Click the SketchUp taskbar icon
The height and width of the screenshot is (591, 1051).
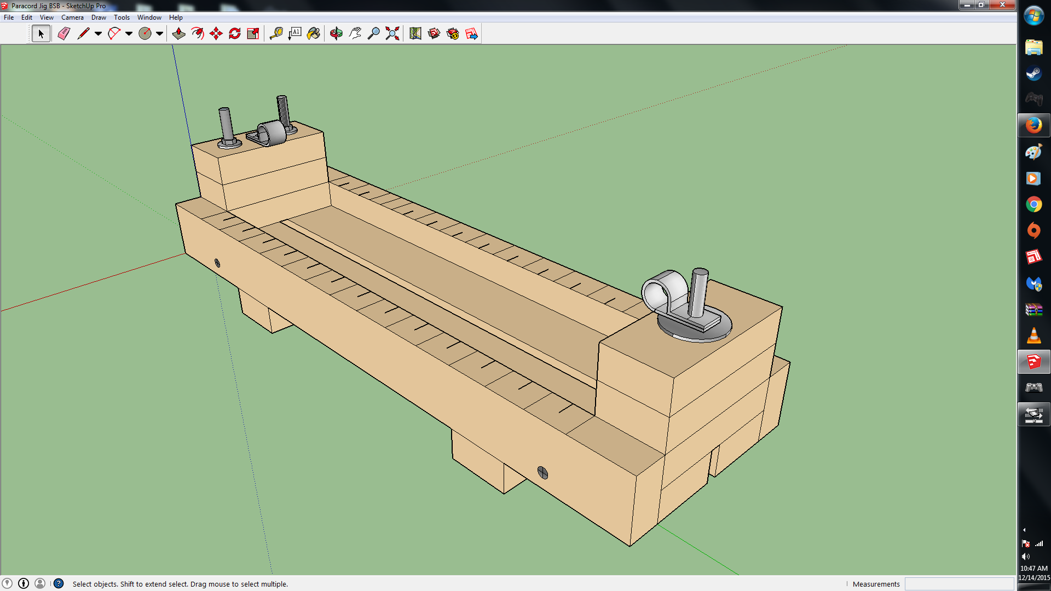pos(1033,362)
